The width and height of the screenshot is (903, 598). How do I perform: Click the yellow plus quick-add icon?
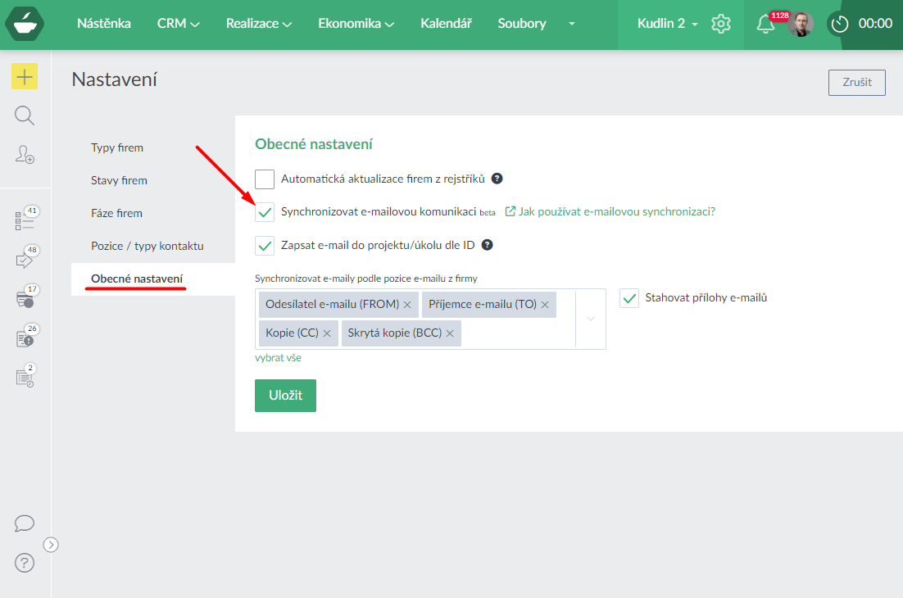pyautogui.click(x=25, y=77)
